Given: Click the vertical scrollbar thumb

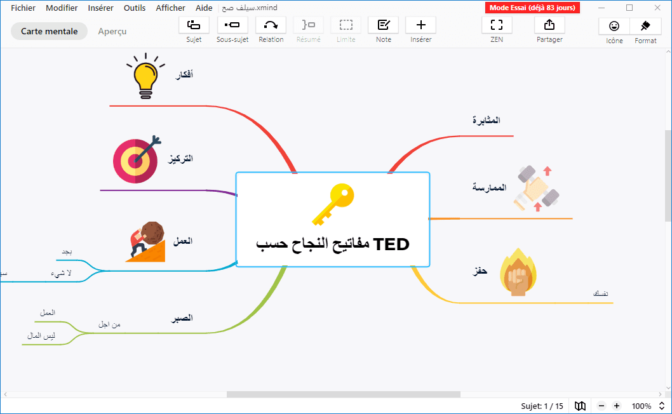Looking at the screenshot, I should [668, 176].
